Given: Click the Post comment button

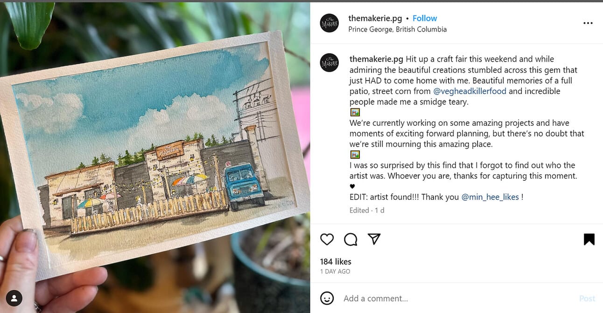Looking at the screenshot, I should 587,299.
